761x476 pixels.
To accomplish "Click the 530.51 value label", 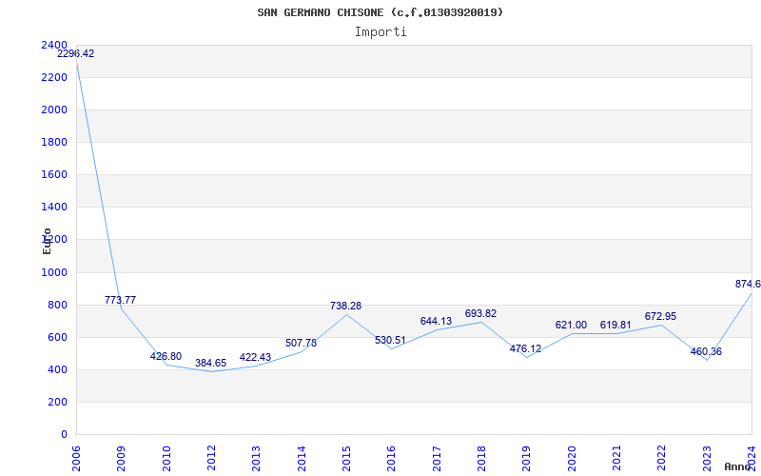I will pos(390,341).
